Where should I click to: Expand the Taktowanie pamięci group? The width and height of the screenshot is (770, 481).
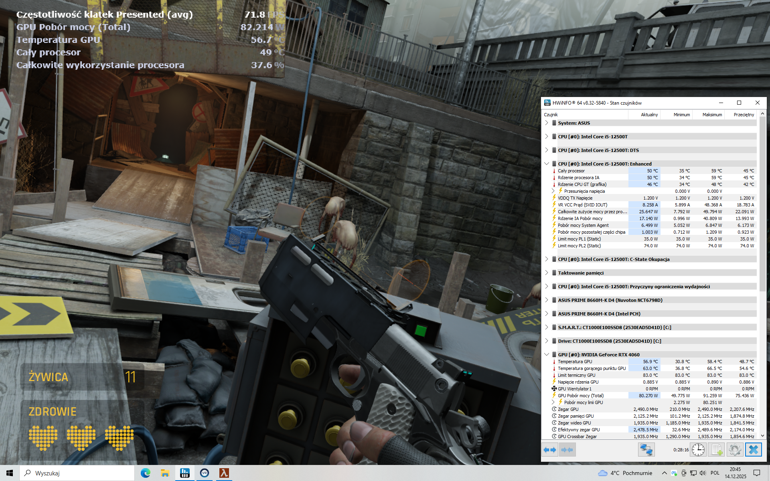click(547, 273)
